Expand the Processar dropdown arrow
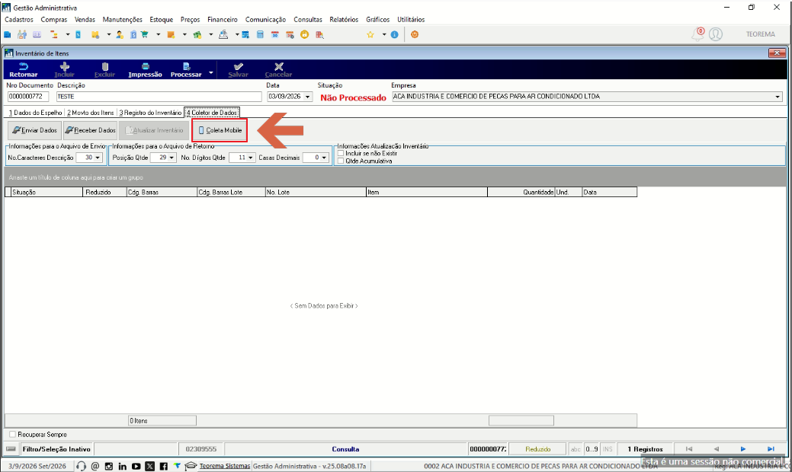 [x=210, y=73]
